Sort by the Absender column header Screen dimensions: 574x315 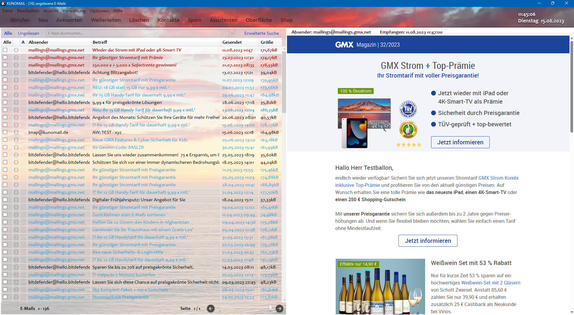point(59,42)
